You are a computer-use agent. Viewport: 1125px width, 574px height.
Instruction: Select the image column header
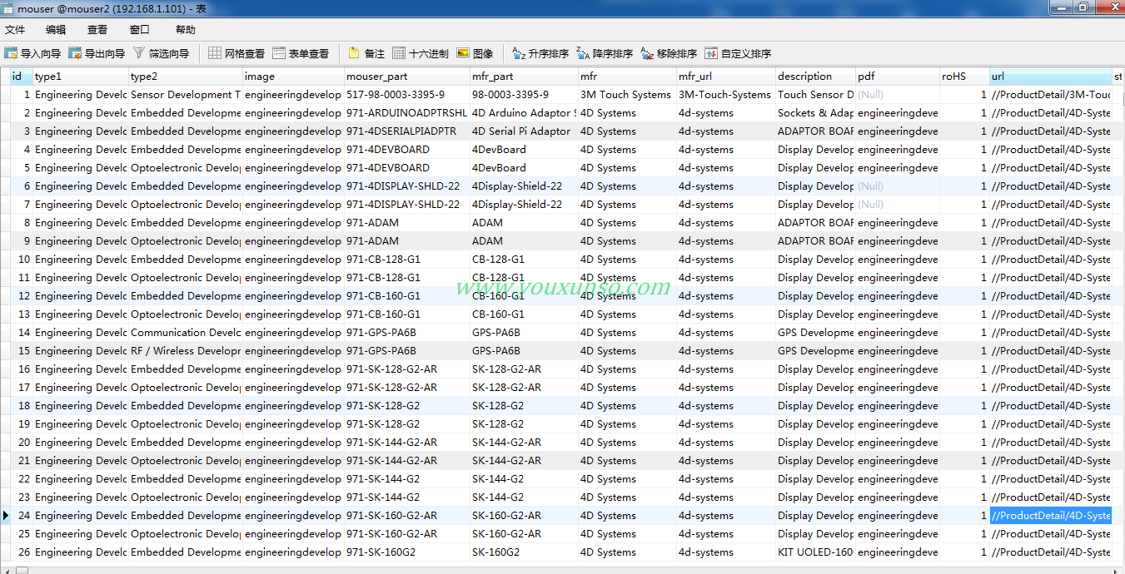click(x=293, y=77)
